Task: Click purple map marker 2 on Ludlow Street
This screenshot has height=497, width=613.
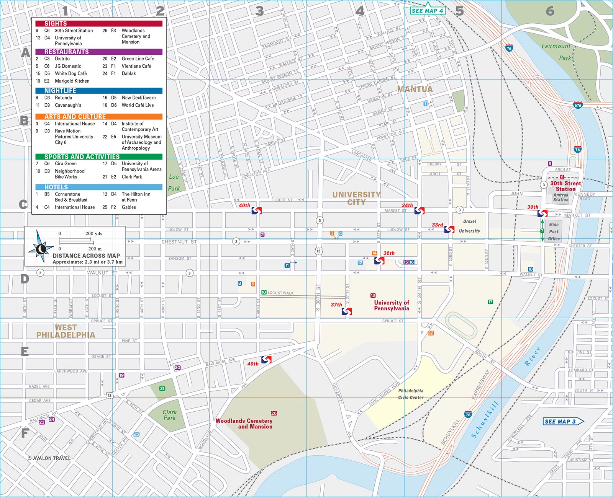Action: pyautogui.click(x=262, y=235)
